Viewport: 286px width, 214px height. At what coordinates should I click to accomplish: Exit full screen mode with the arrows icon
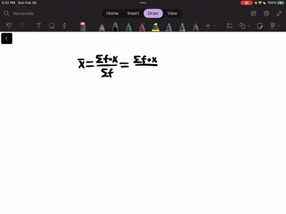(279, 14)
